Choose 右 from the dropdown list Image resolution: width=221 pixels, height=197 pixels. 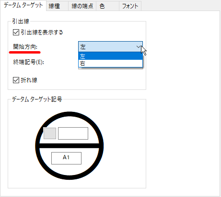pos(110,64)
